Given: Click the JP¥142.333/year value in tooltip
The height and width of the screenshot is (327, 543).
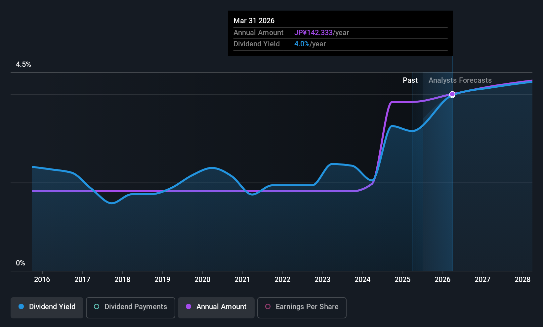Looking at the screenshot, I should (322, 33).
